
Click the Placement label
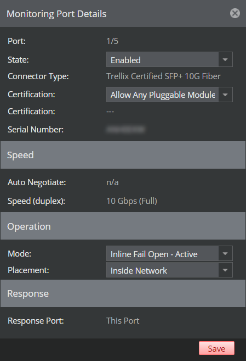click(x=28, y=270)
